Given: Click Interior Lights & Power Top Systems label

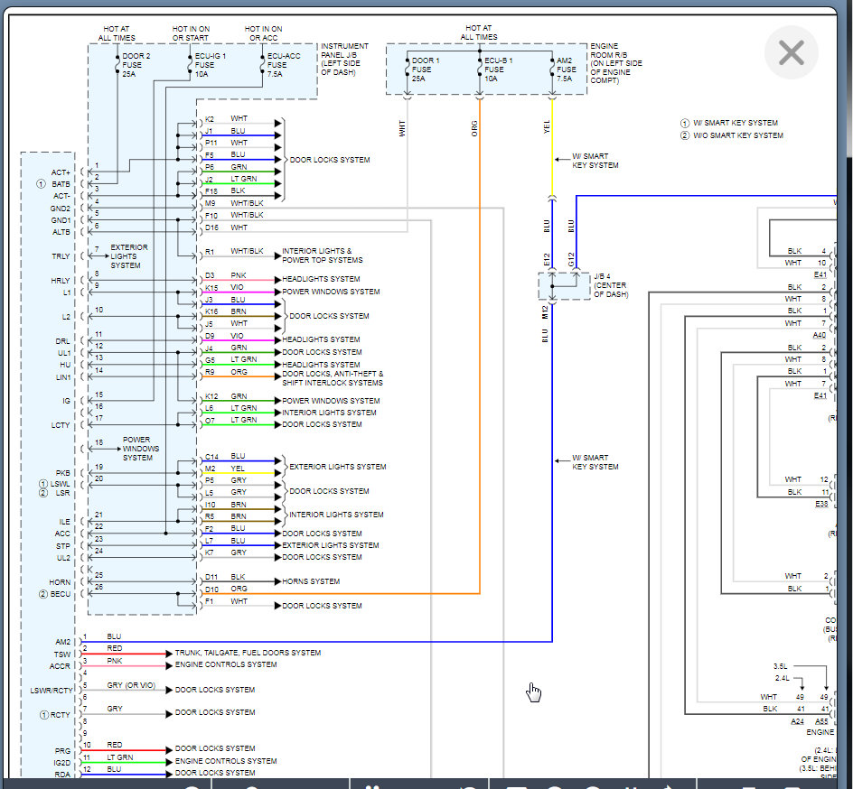Looking at the screenshot, I should click(x=322, y=255).
